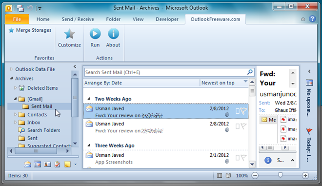Switch to Calendar navigation icon
Screen dimensions: 322x186
pyautogui.click(x=38, y=164)
